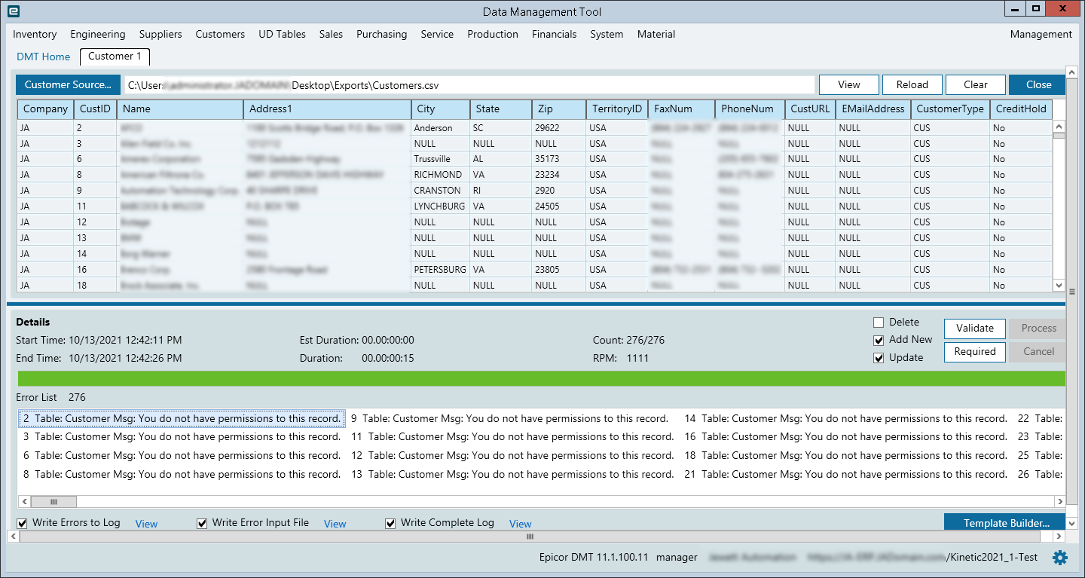Toggle Write Errors to Log checkbox
The height and width of the screenshot is (578, 1085).
(x=22, y=523)
